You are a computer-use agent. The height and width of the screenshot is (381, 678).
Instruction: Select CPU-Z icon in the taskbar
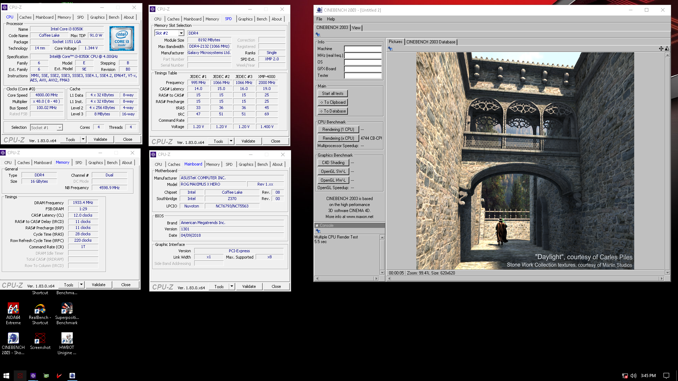tap(33, 376)
